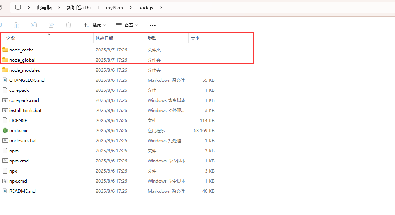Click the LICENSE file name
This screenshot has height=215, width=395.
pos(18,121)
